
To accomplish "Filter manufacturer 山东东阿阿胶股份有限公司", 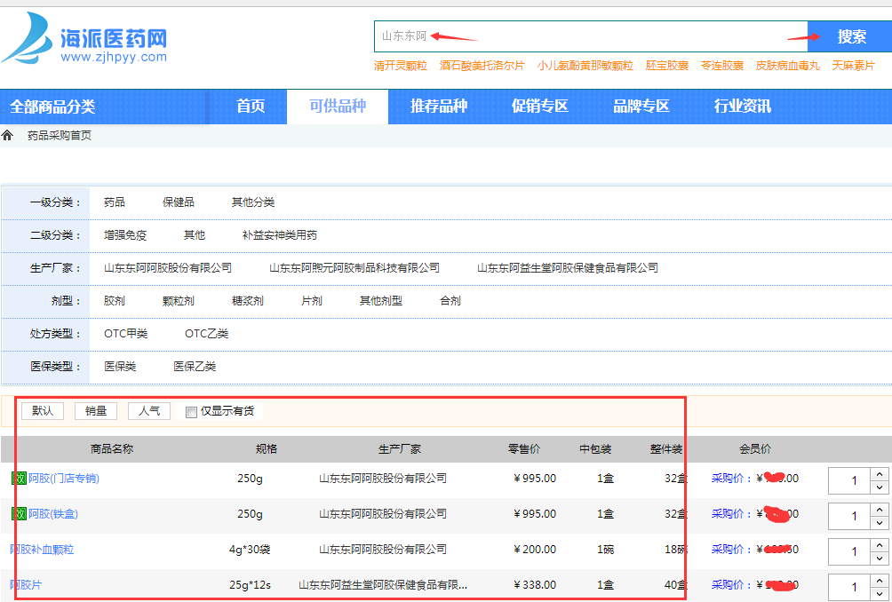I will (x=168, y=268).
